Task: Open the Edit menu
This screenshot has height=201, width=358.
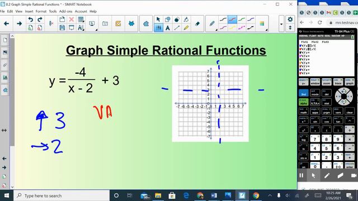Action: [x=10, y=11]
